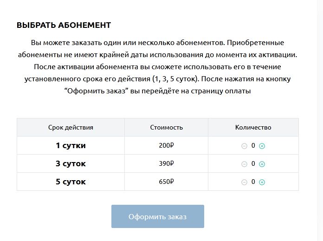The height and width of the screenshot is (241, 323).
Task: Click minus icon in 3 суток row
Action: click(x=244, y=164)
